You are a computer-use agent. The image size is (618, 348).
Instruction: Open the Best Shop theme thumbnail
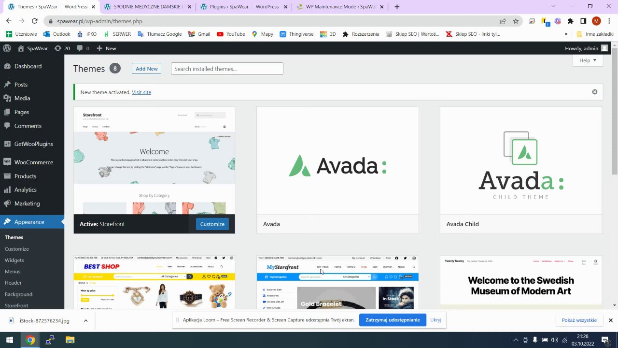pyautogui.click(x=154, y=282)
